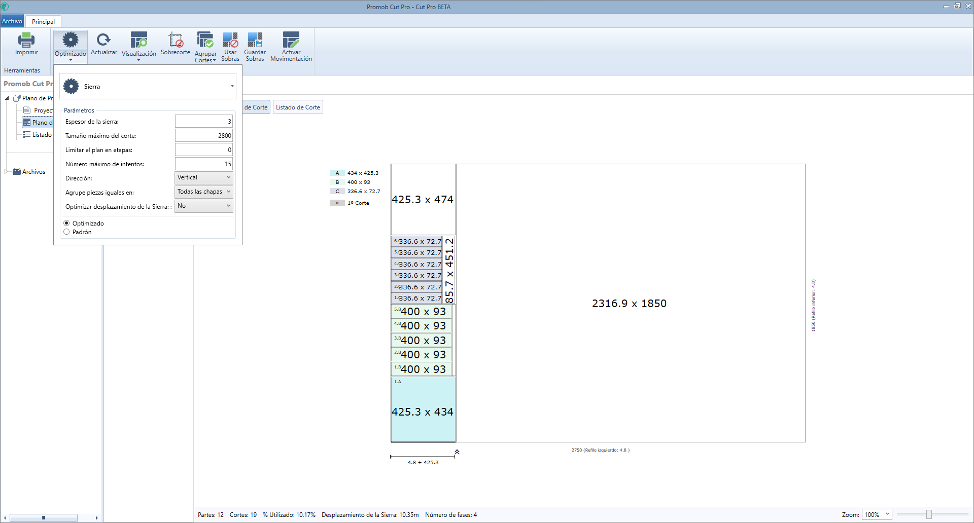
Task: Click the Imprimir printer icon
Action: (x=26, y=40)
